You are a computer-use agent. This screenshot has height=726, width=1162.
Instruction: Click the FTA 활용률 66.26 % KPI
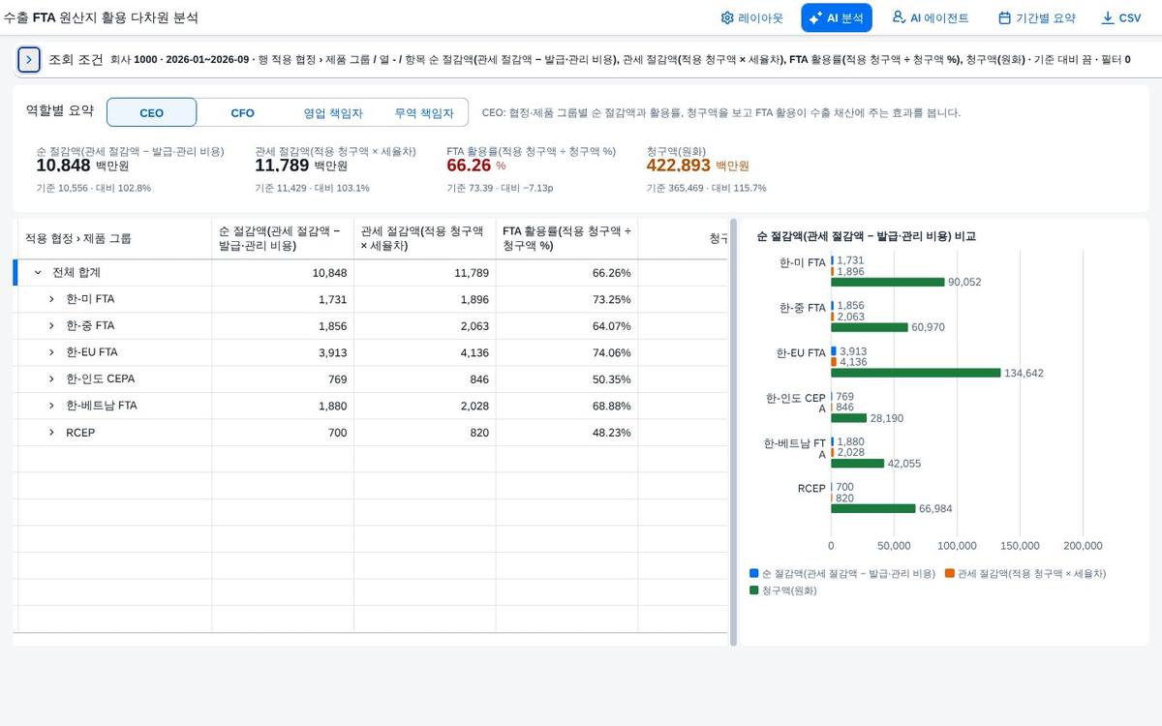tap(531, 169)
